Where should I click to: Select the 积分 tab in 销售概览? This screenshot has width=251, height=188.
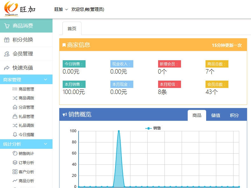pyautogui.click(x=234, y=115)
